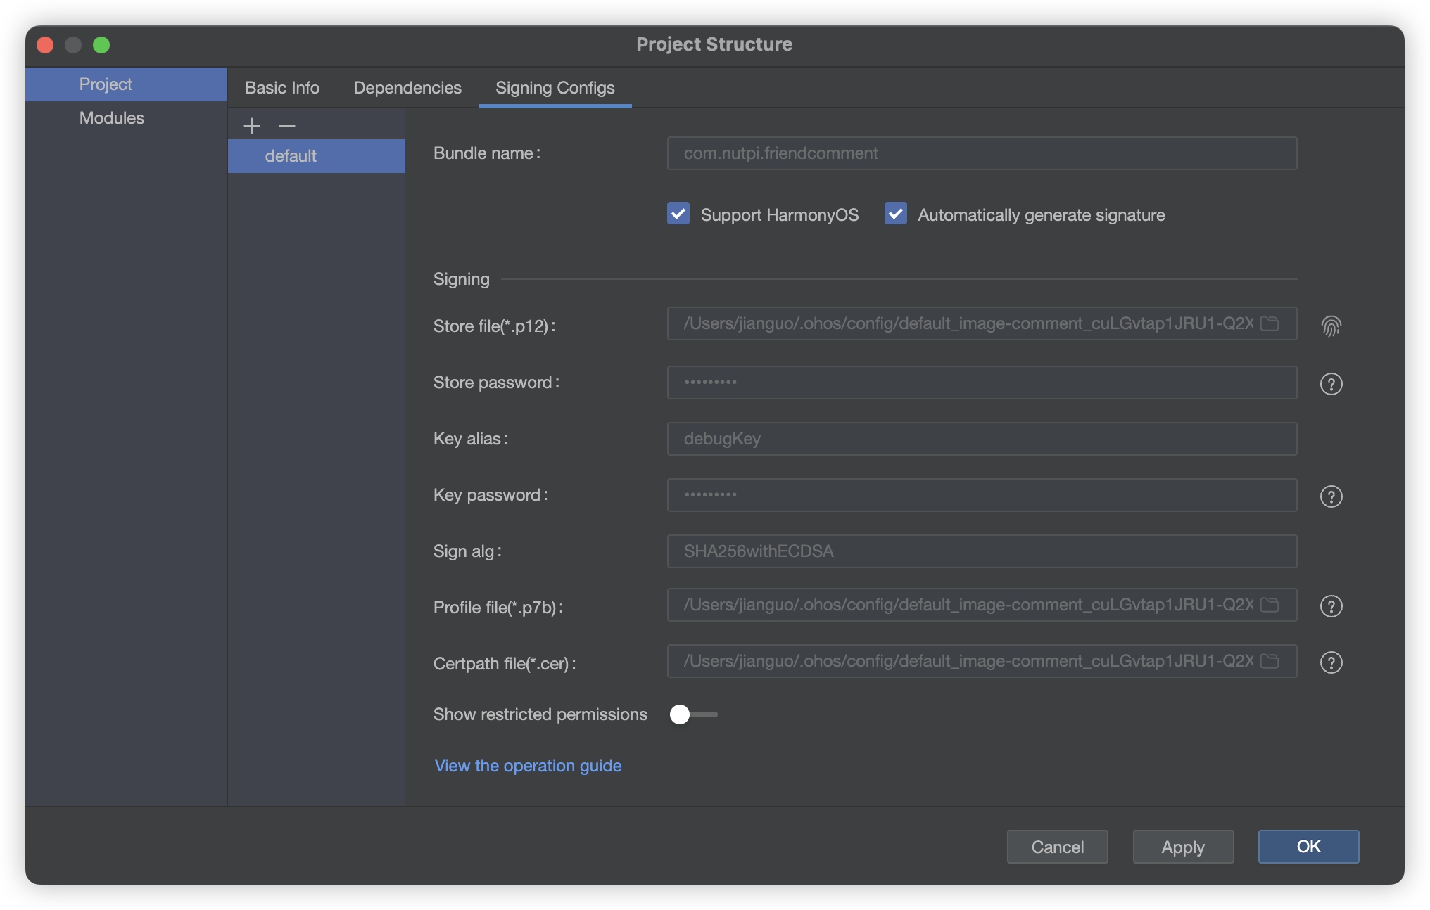Click the folder icon next to Store file

1274,323
